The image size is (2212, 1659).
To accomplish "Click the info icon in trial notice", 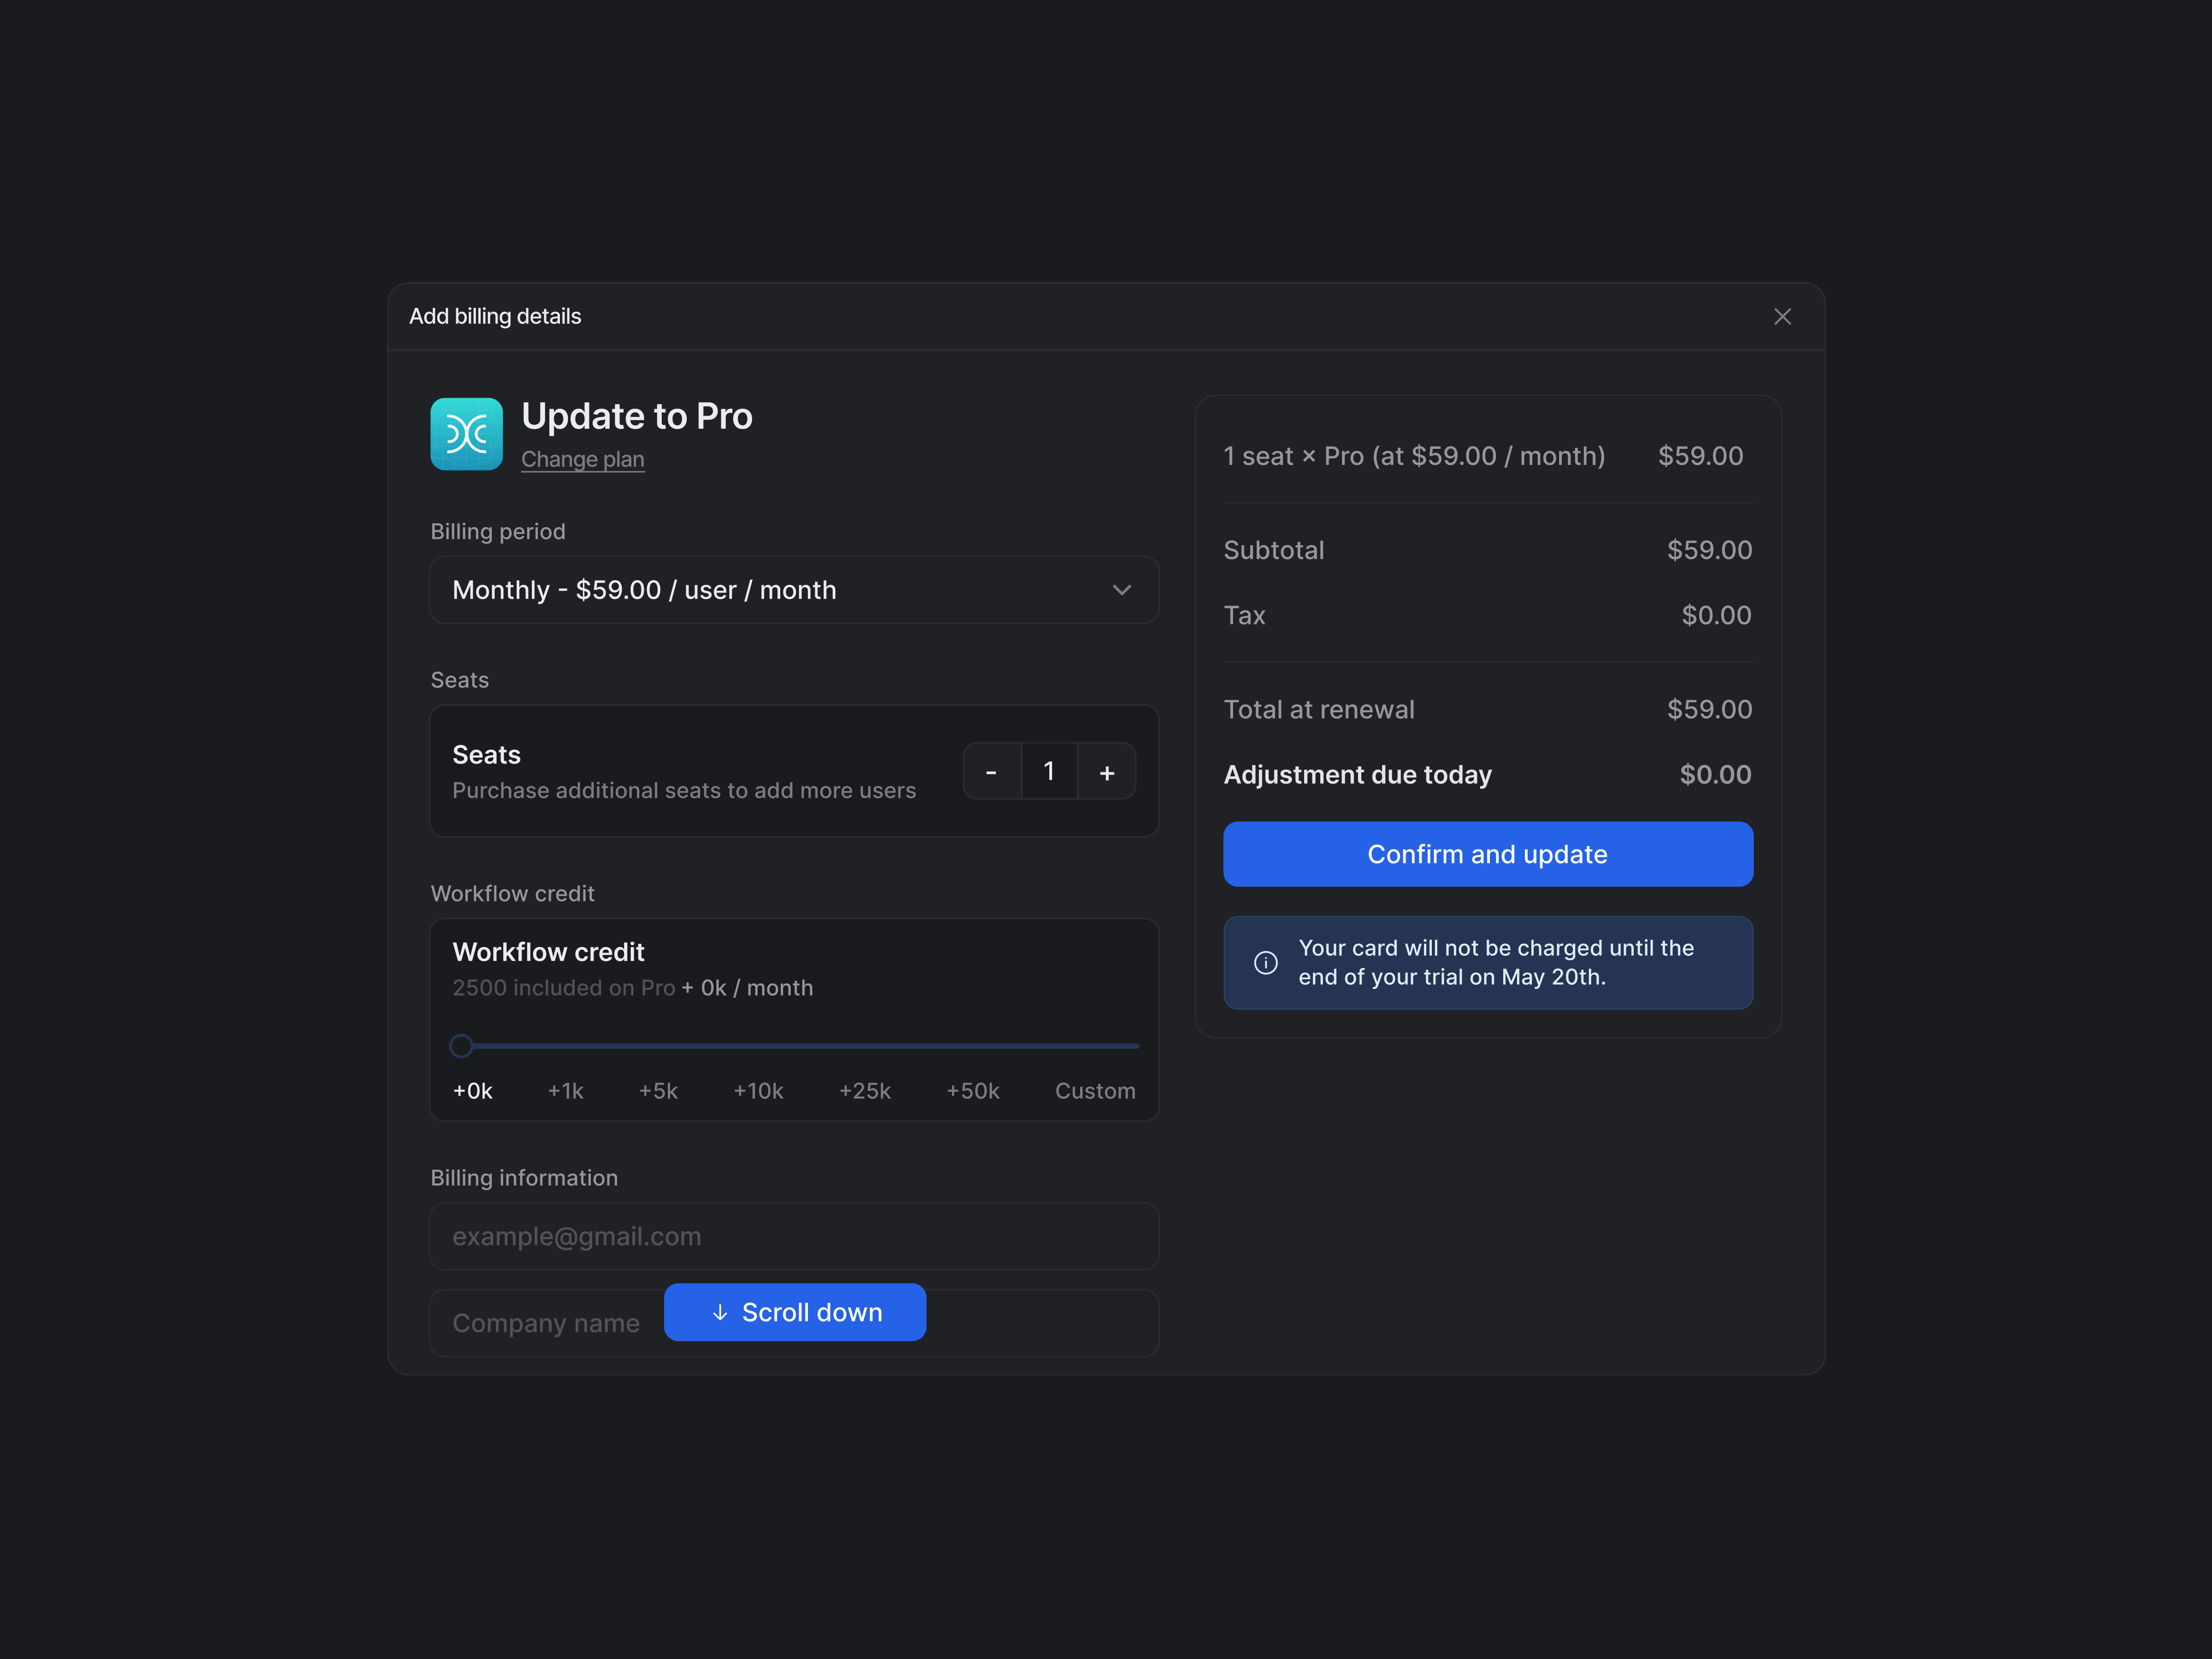I will tap(1265, 962).
